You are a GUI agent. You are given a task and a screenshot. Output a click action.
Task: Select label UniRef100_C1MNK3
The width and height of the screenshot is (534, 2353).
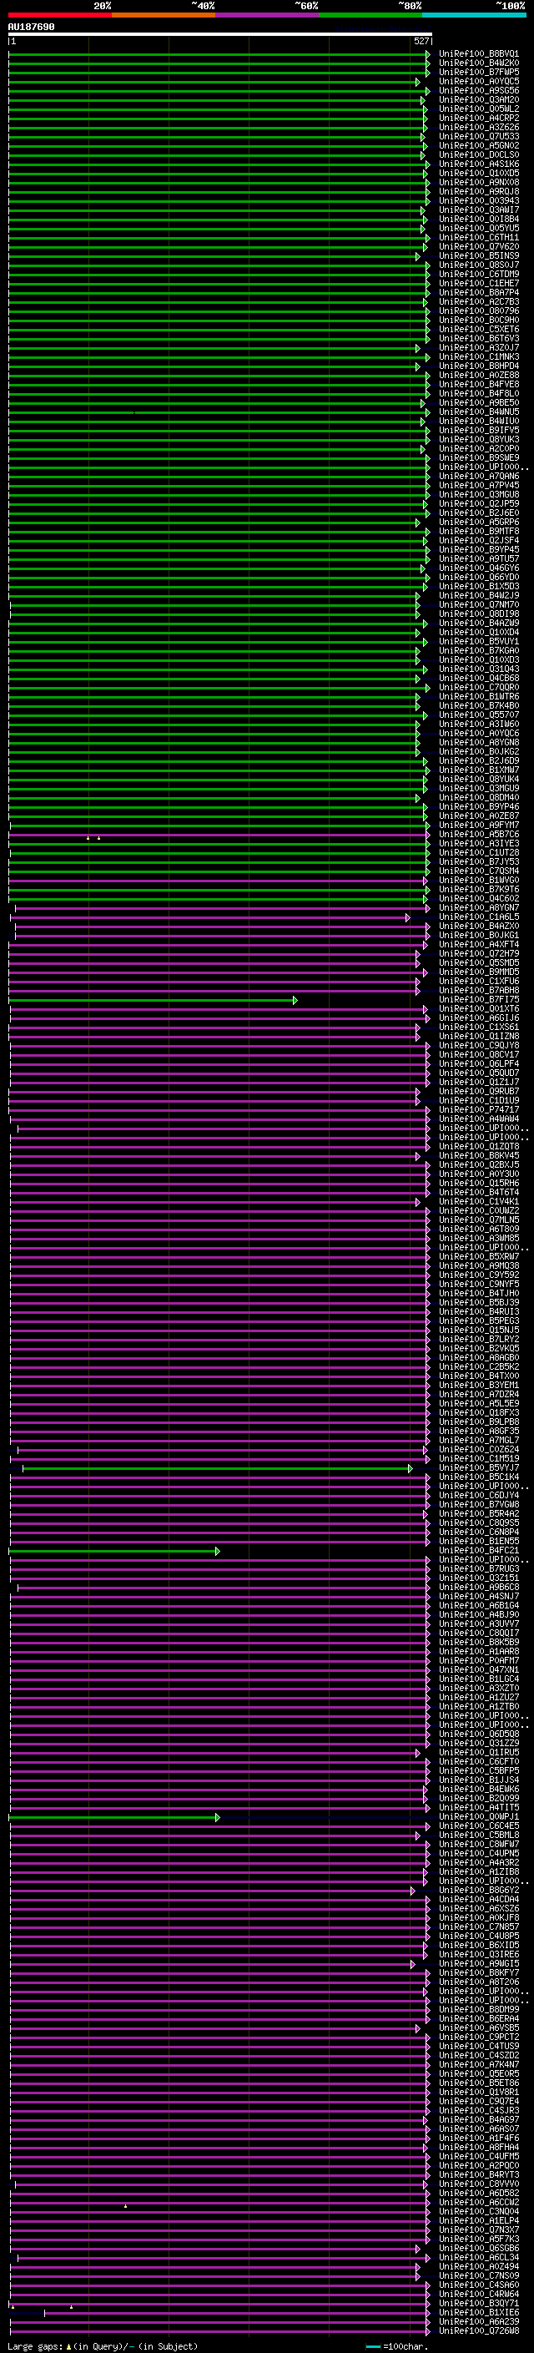[478, 357]
